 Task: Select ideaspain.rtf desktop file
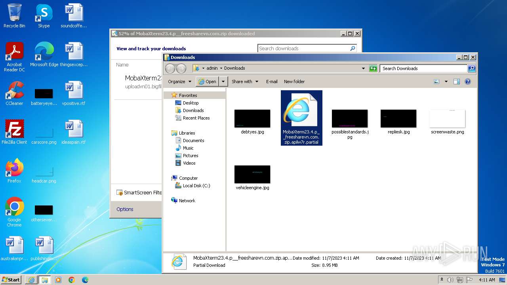tap(74, 132)
